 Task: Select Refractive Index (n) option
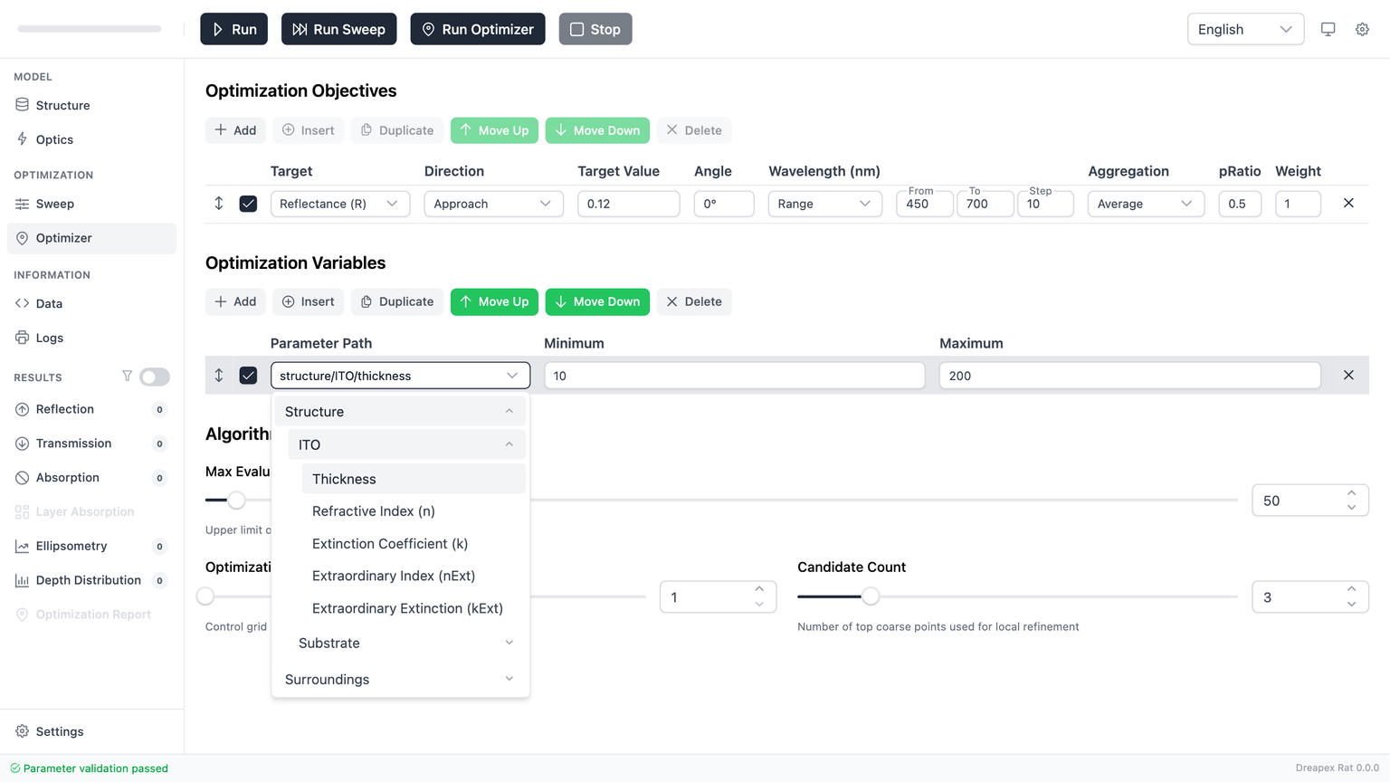(x=374, y=511)
